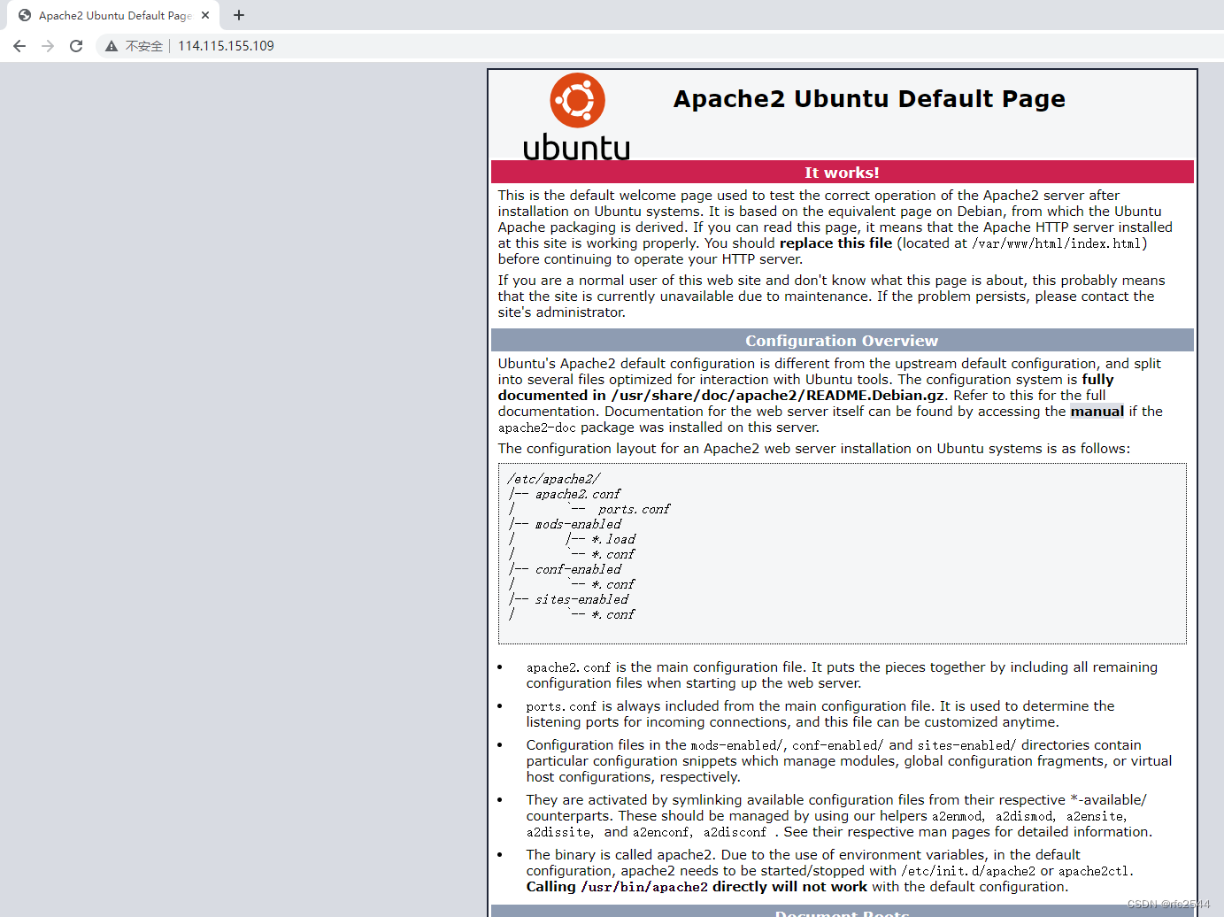Click the address bar showing 114.115.155.109
Screen dimensions: 1224x917
(x=226, y=45)
